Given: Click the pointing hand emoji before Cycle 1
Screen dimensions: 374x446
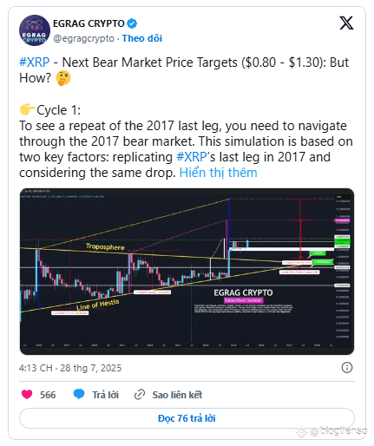Looking at the screenshot, I should click(27, 110).
